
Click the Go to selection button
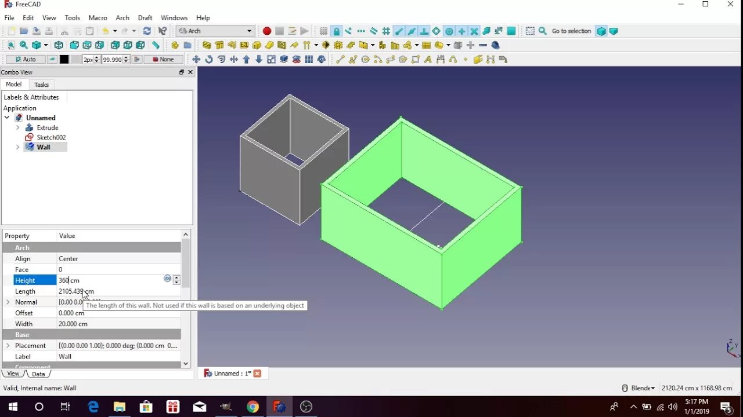click(x=571, y=31)
